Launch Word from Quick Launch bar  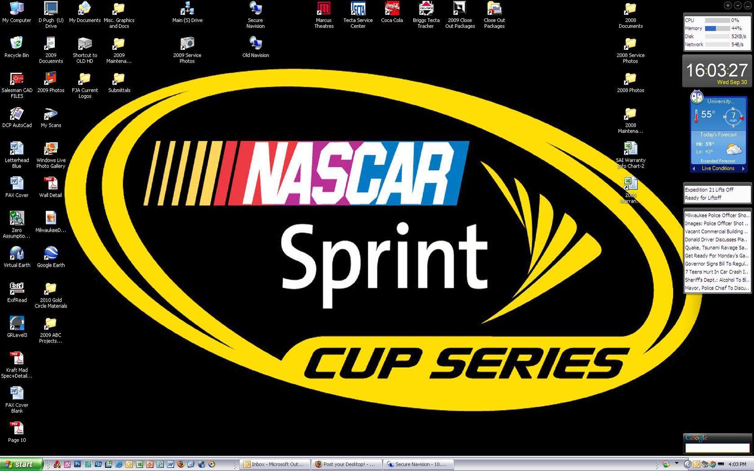171,464
